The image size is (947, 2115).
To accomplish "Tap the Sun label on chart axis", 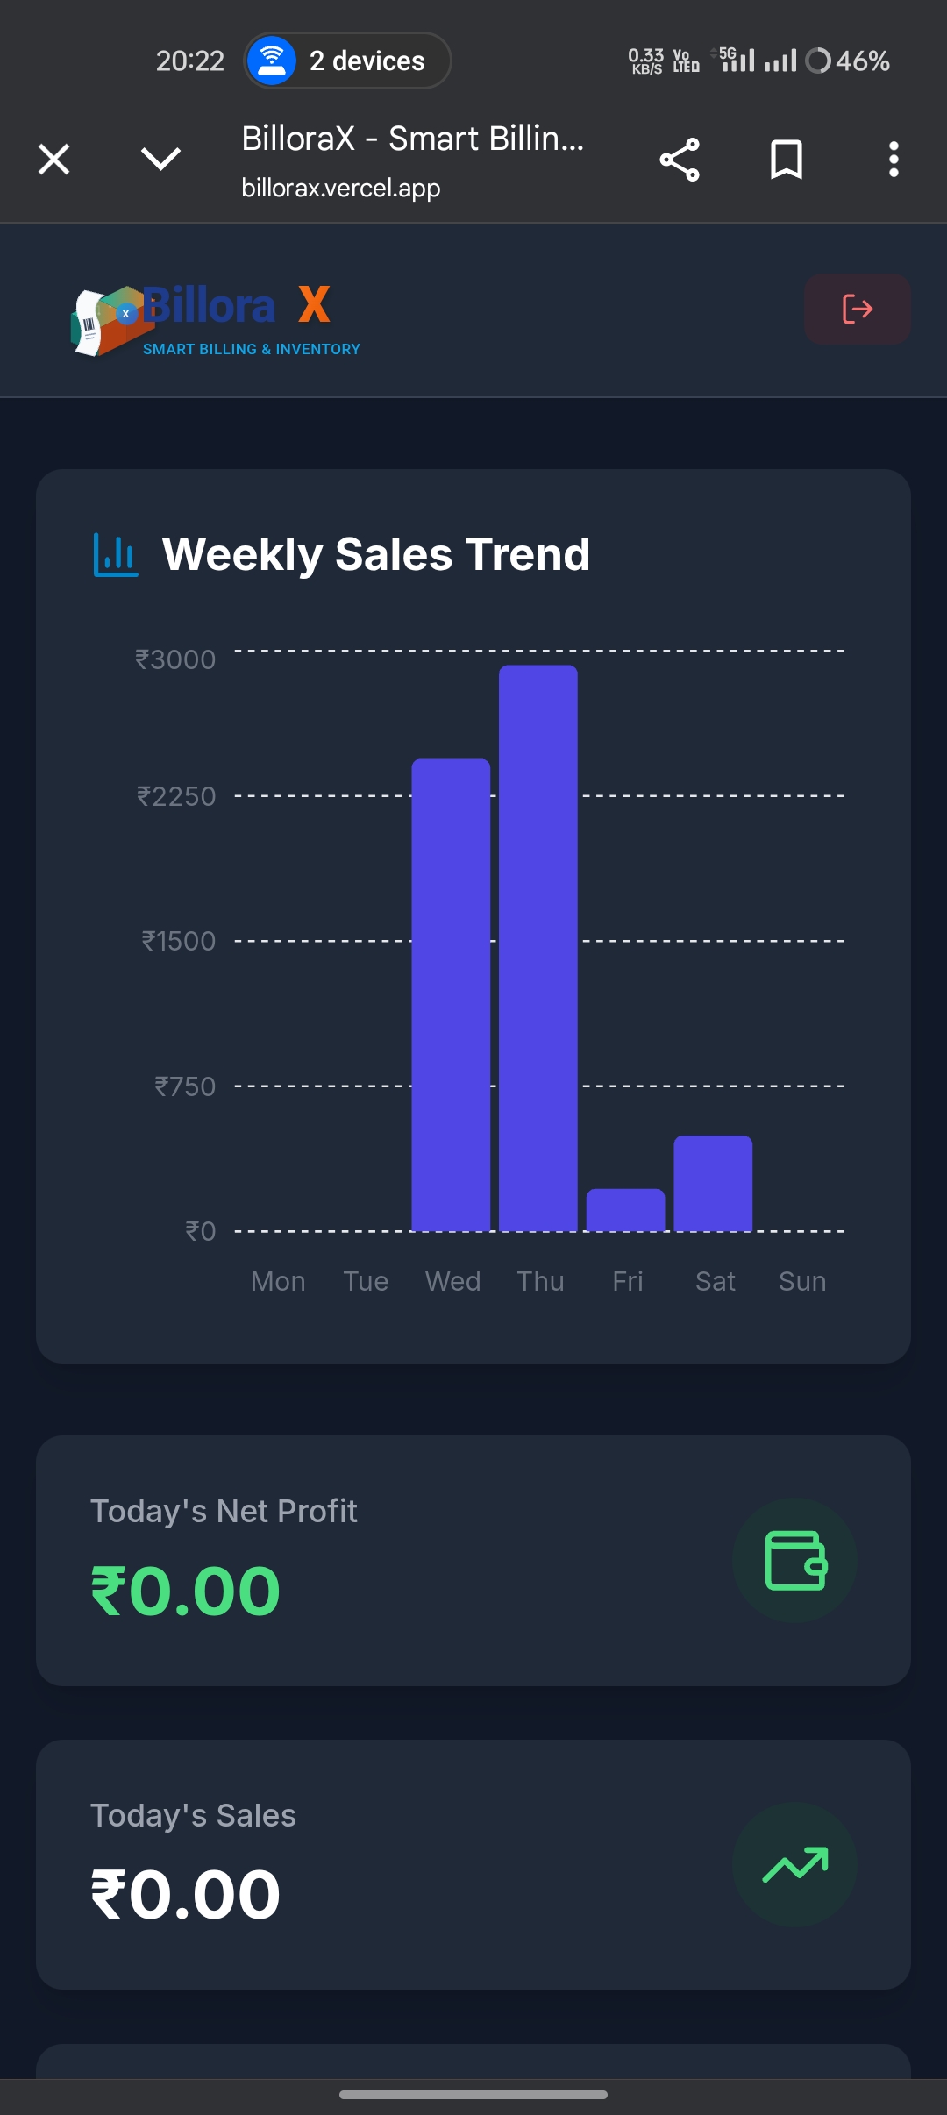I will pyautogui.click(x=802, y=1281).
